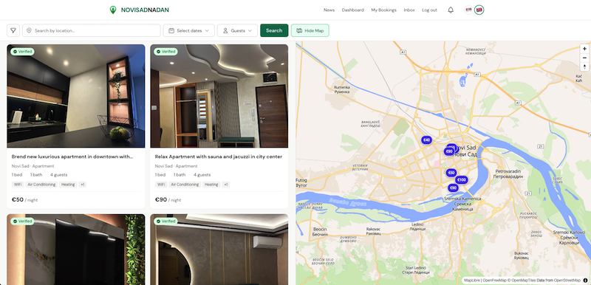Image resolution: width=591 pixels, height=285 pixels.
Task: Click the person icon in Guests
Action: 225,30
